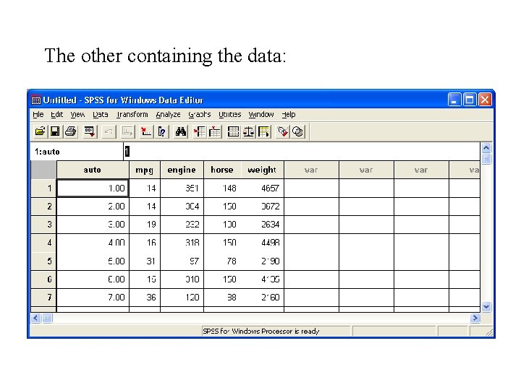
Task: Open Find with the binoculars icon
Action: point(181,131)
